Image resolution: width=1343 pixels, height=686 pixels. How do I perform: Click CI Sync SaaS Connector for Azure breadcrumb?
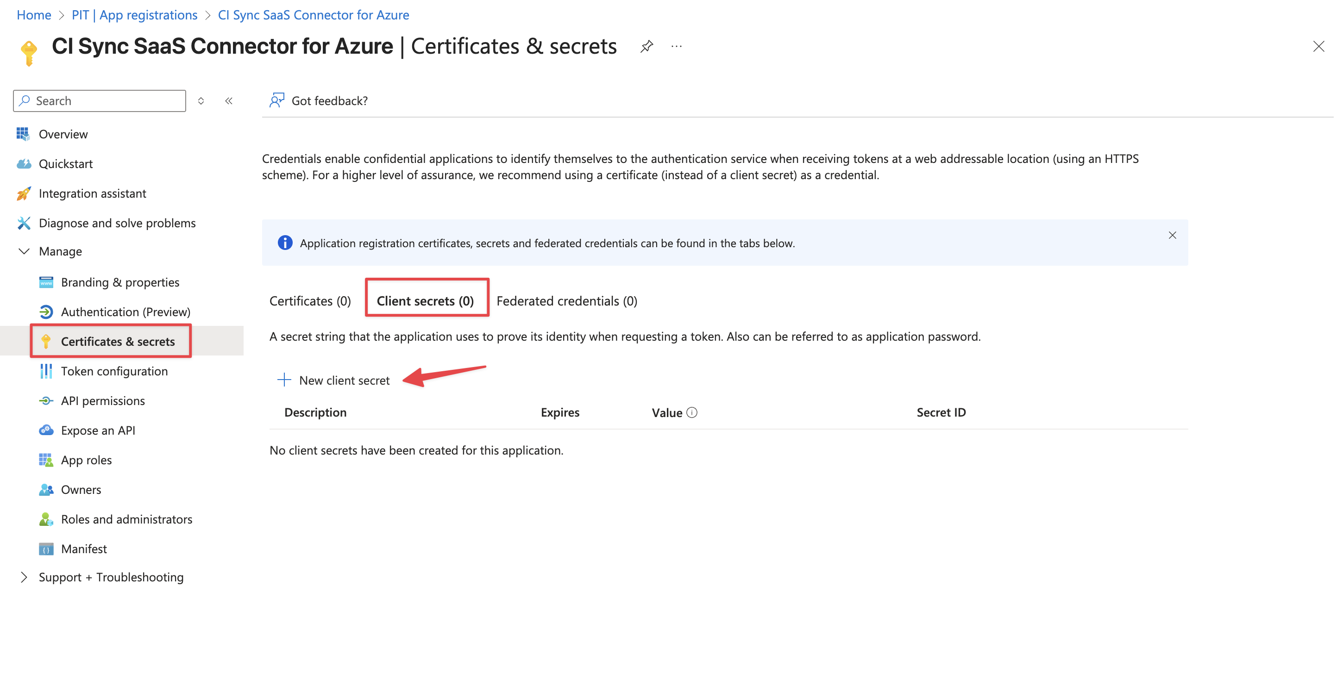(x=314, y=15)
